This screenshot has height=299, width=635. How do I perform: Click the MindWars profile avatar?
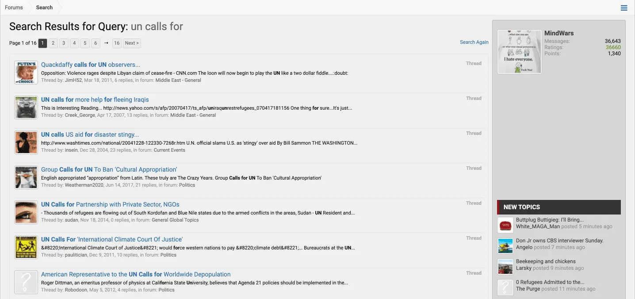[519, 52]
